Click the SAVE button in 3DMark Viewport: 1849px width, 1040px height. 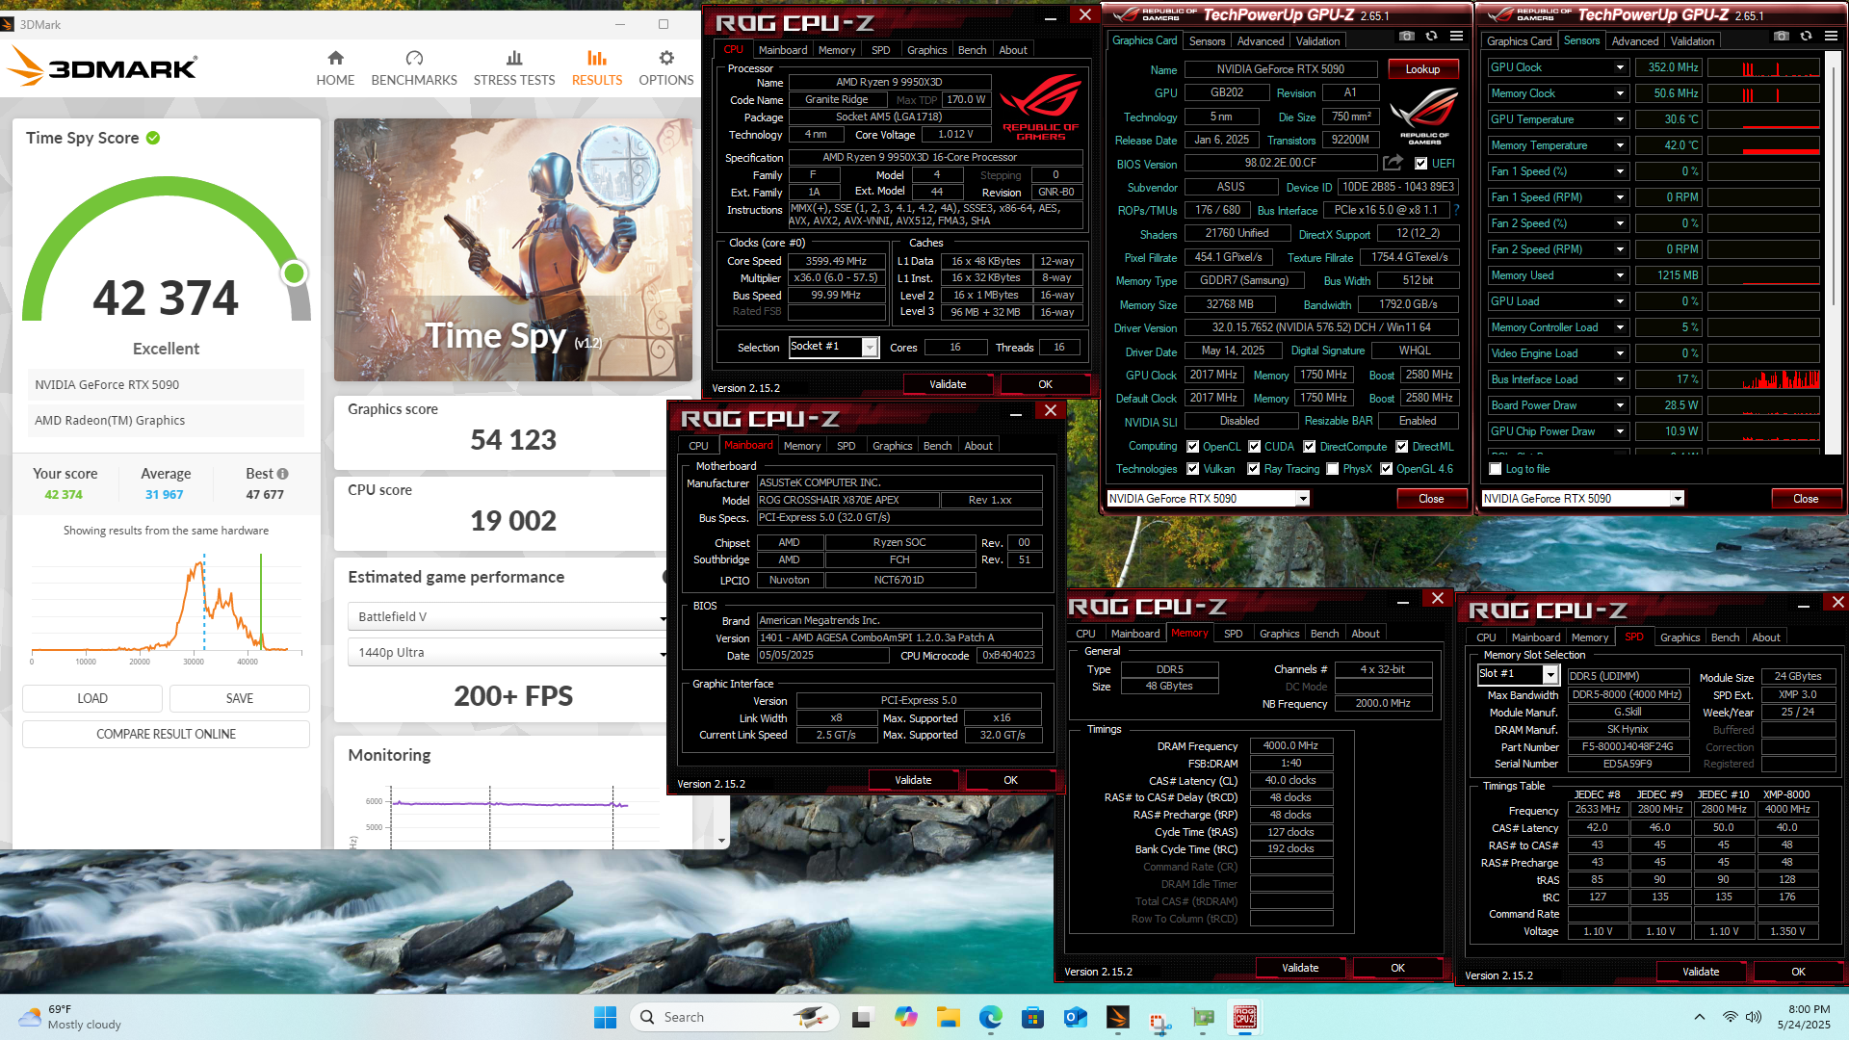click(x=240, y=698)
